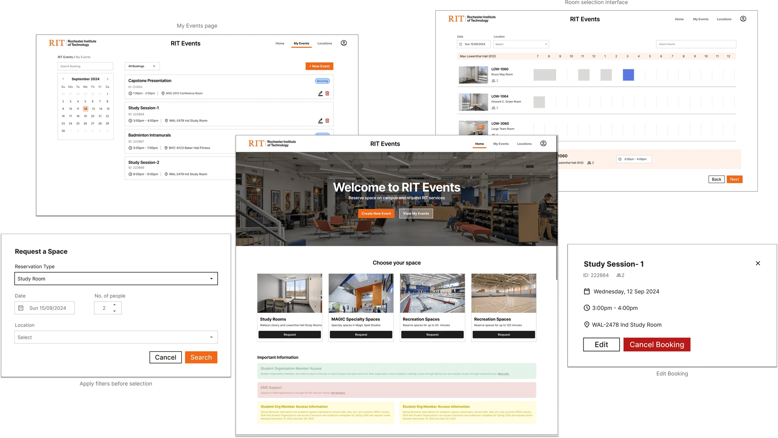Click the Search Rooms input field

click(696, 44)
